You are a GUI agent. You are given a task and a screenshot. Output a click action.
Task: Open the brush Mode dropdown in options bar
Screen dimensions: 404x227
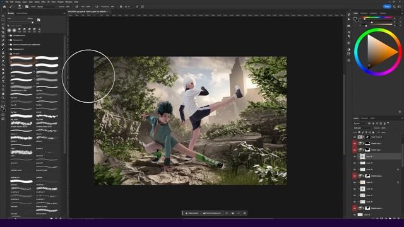click(x=46, y=7)
